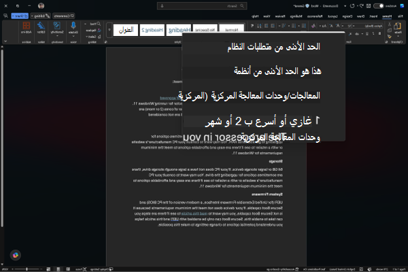Expand the Styles gallery dropdown arrow
Viewport: 408px width, 272px height.
click(x=109, y=30)
